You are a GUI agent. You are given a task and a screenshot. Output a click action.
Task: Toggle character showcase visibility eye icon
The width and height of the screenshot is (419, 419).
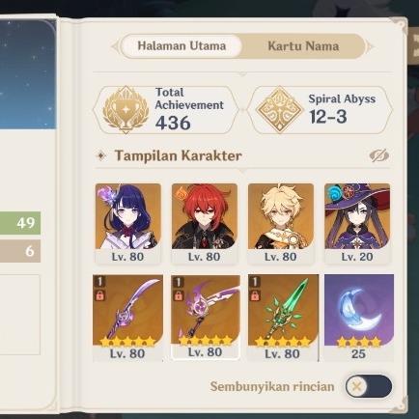(379, 155)
